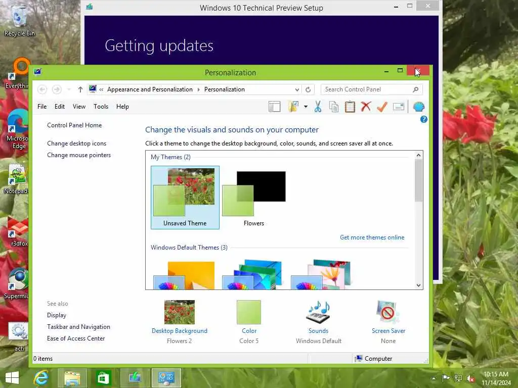Click the Forward navigation arrow
Image resolution: width=518 pixels, height=388 pixels.
coord(57,89)
